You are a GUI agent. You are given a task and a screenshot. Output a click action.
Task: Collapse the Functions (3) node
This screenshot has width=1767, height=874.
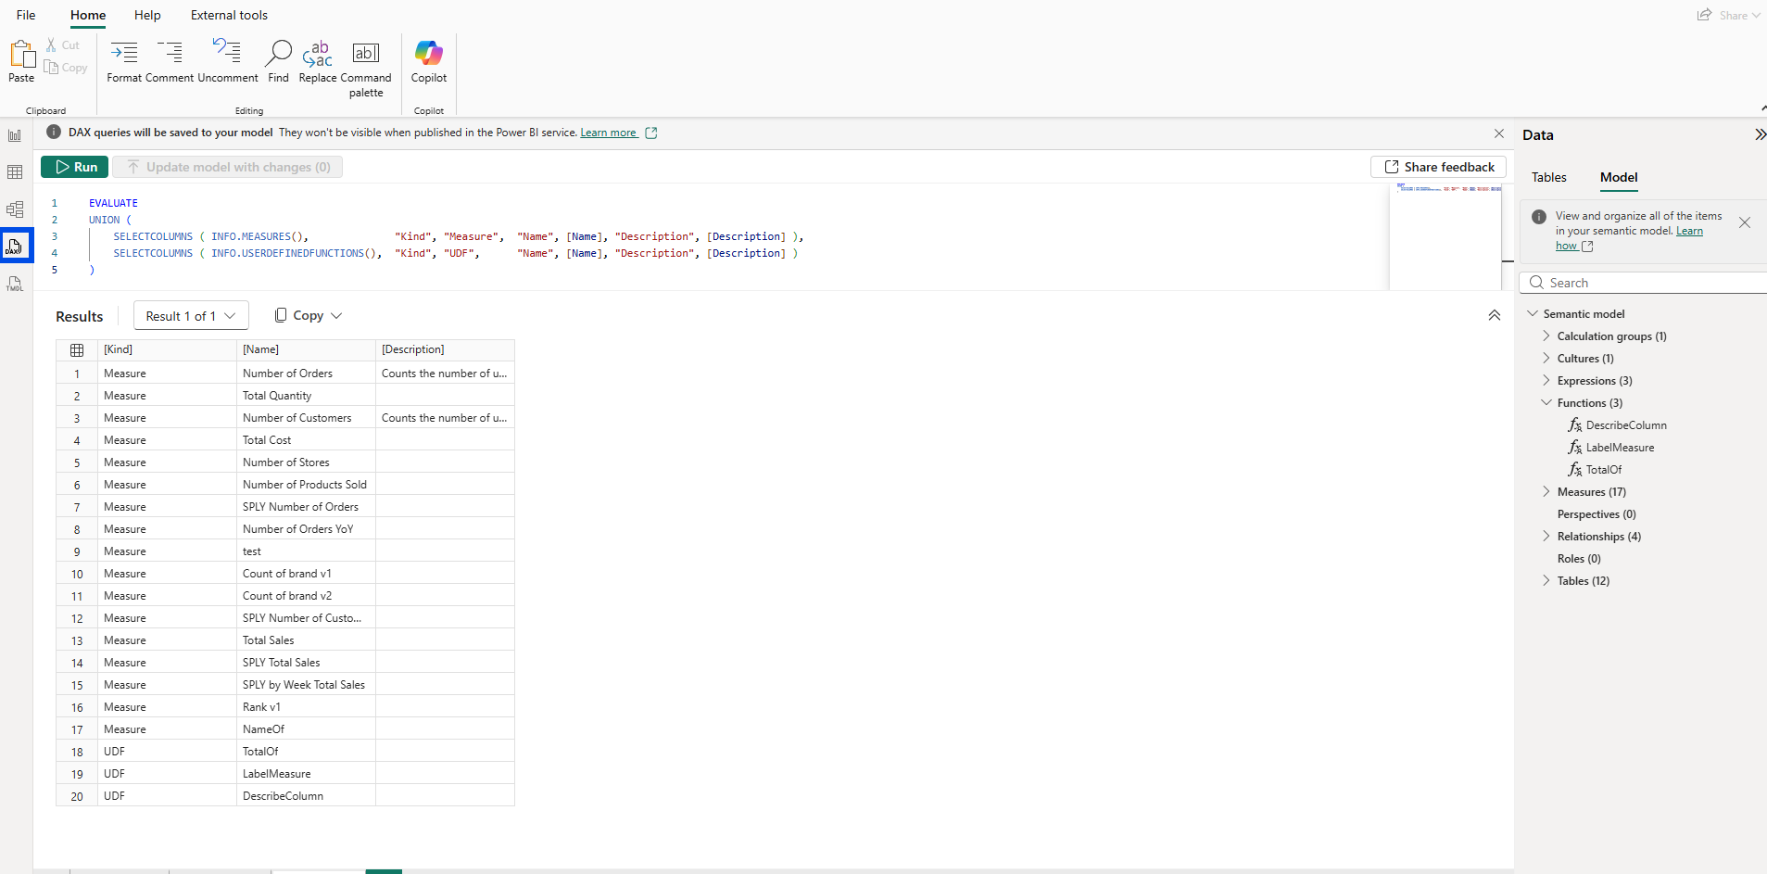tap(1546, 402)
